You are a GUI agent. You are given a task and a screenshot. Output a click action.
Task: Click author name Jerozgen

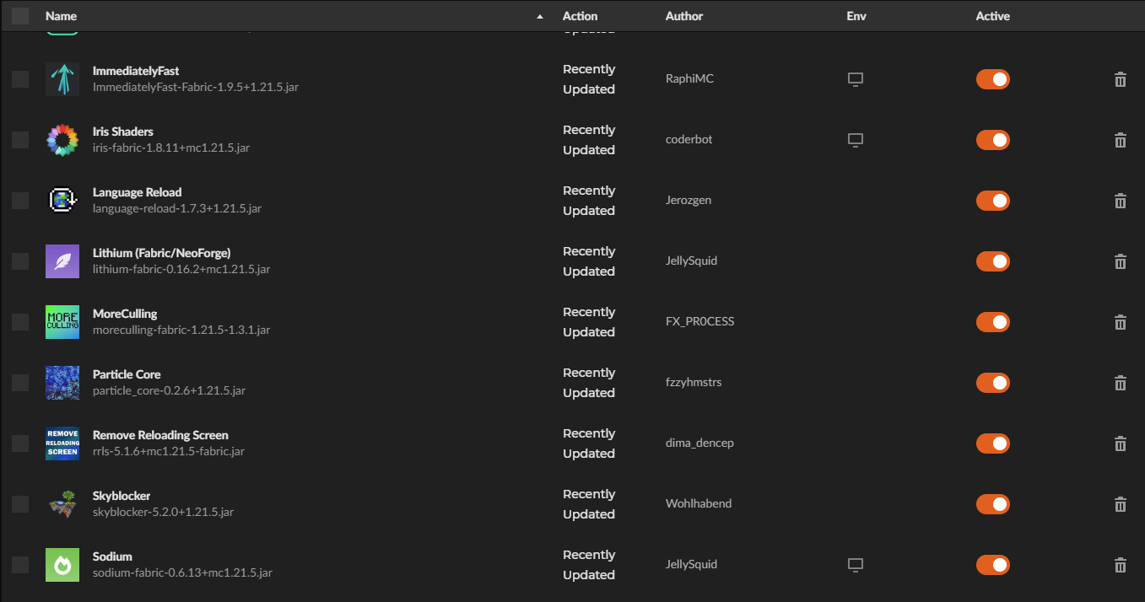pos(689,200)
